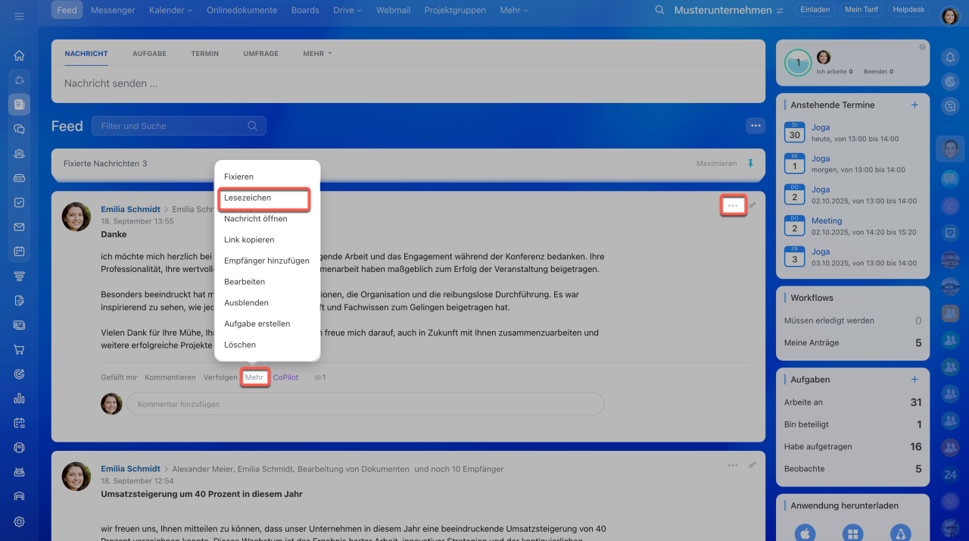This screenshot has height=541, width=969.
Task: Select the Feed top tab
Action: tap(67, 11)
